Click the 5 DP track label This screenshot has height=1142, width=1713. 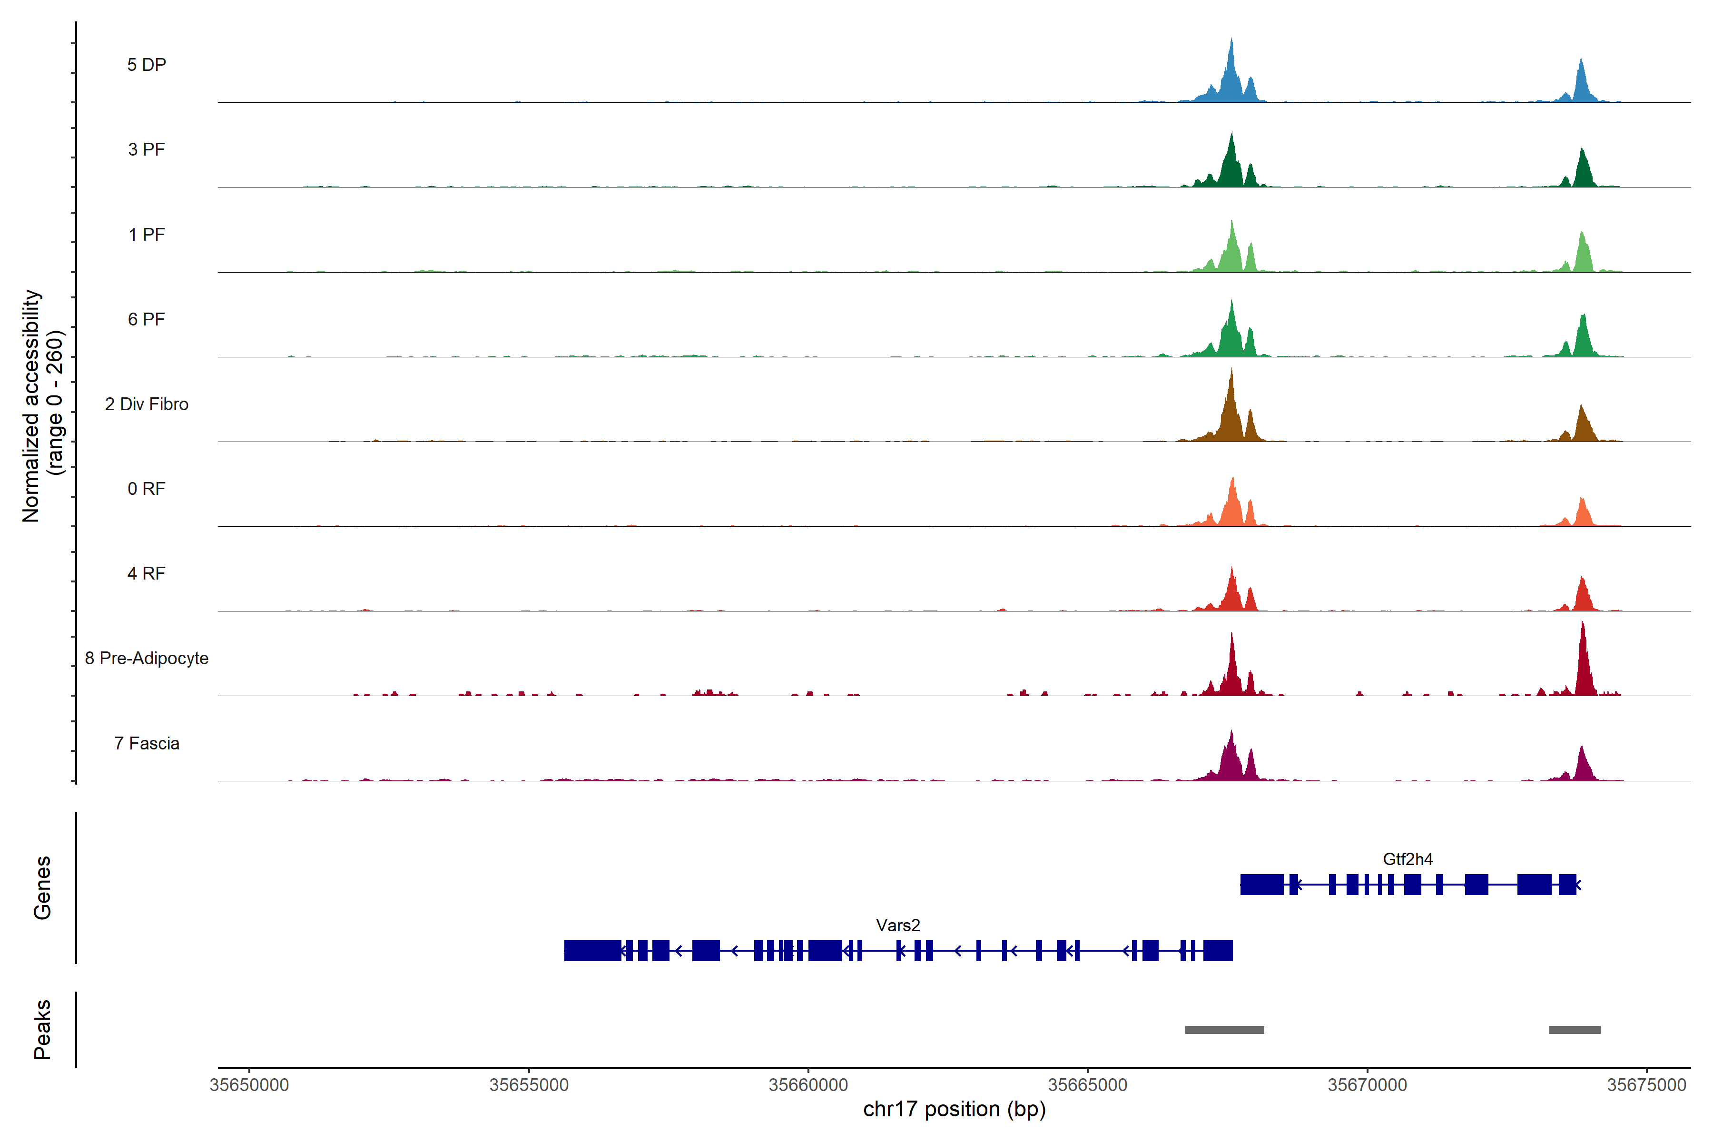[147, 65]
